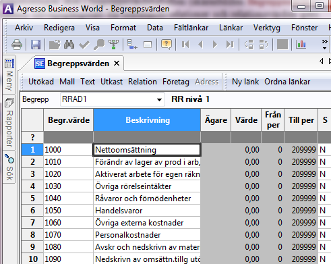Click the tree structure toolbar icon
331x264 pixels.
[x=114, y=45]
